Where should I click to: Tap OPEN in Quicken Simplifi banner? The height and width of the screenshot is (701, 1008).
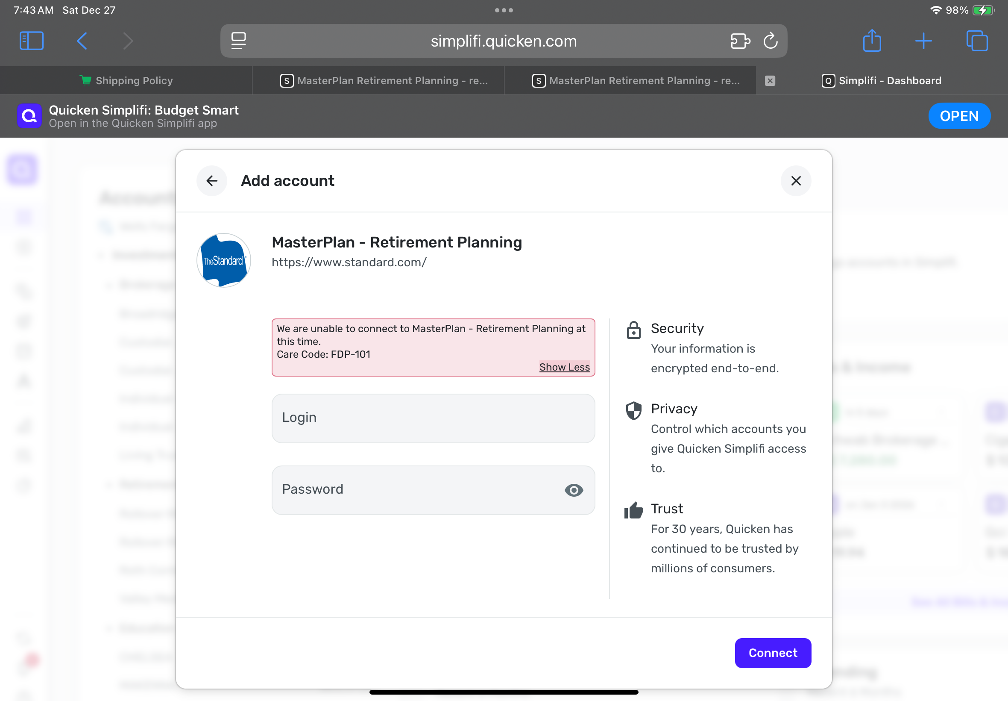[x=959, y=116]
